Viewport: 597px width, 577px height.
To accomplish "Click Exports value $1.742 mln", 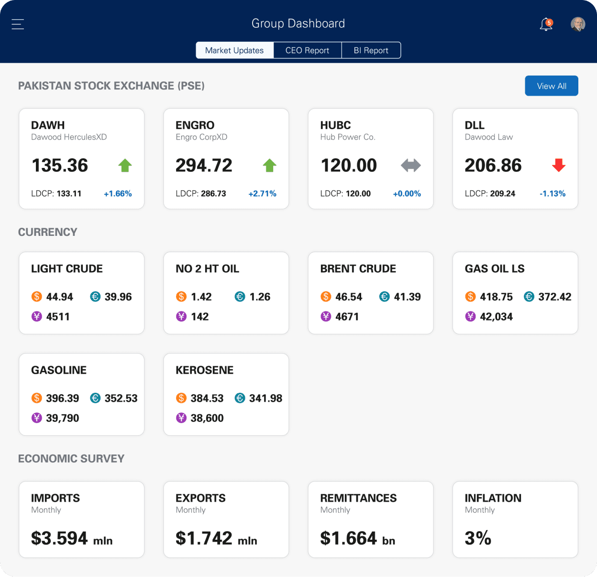I will (216, 539).
